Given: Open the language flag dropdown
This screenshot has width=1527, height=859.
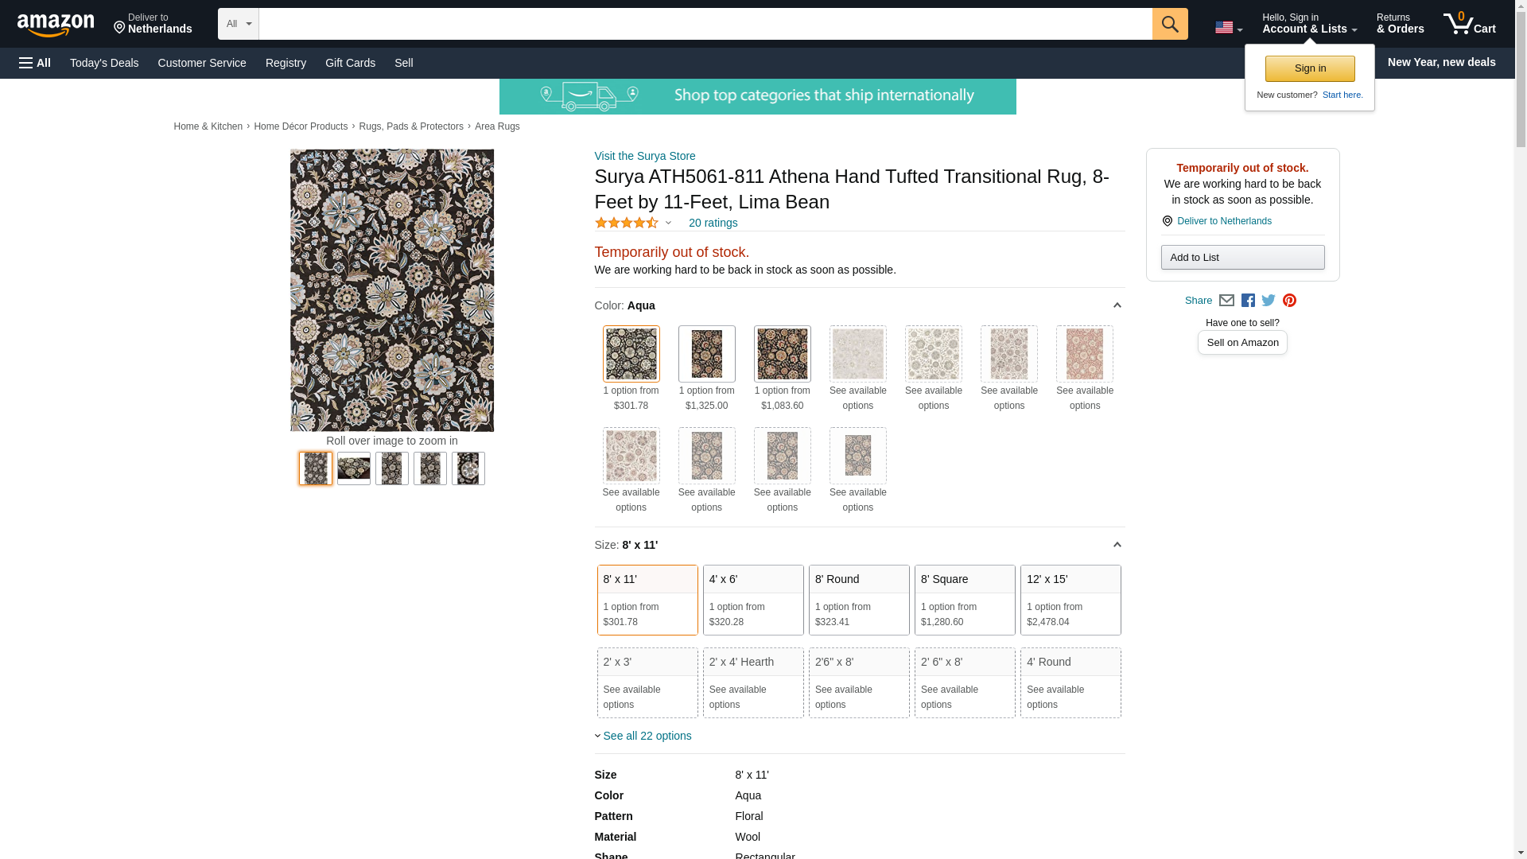Looking at the screenshot, I should point(1228,28).
